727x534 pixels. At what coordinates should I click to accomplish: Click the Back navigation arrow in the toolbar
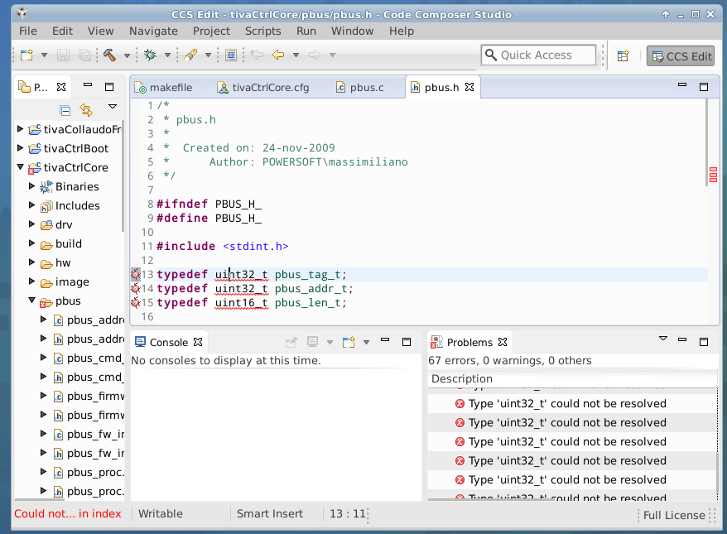(278, 55)
